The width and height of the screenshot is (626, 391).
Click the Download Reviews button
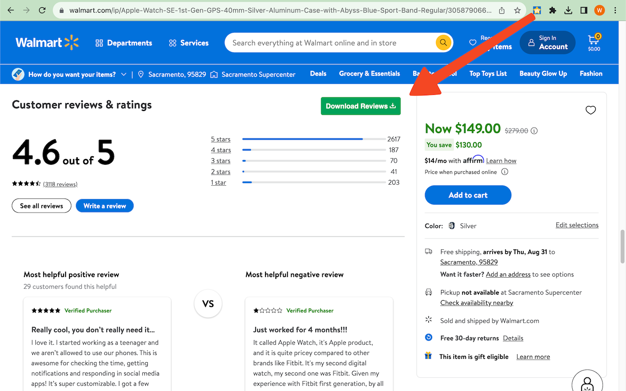pos(360,106)
